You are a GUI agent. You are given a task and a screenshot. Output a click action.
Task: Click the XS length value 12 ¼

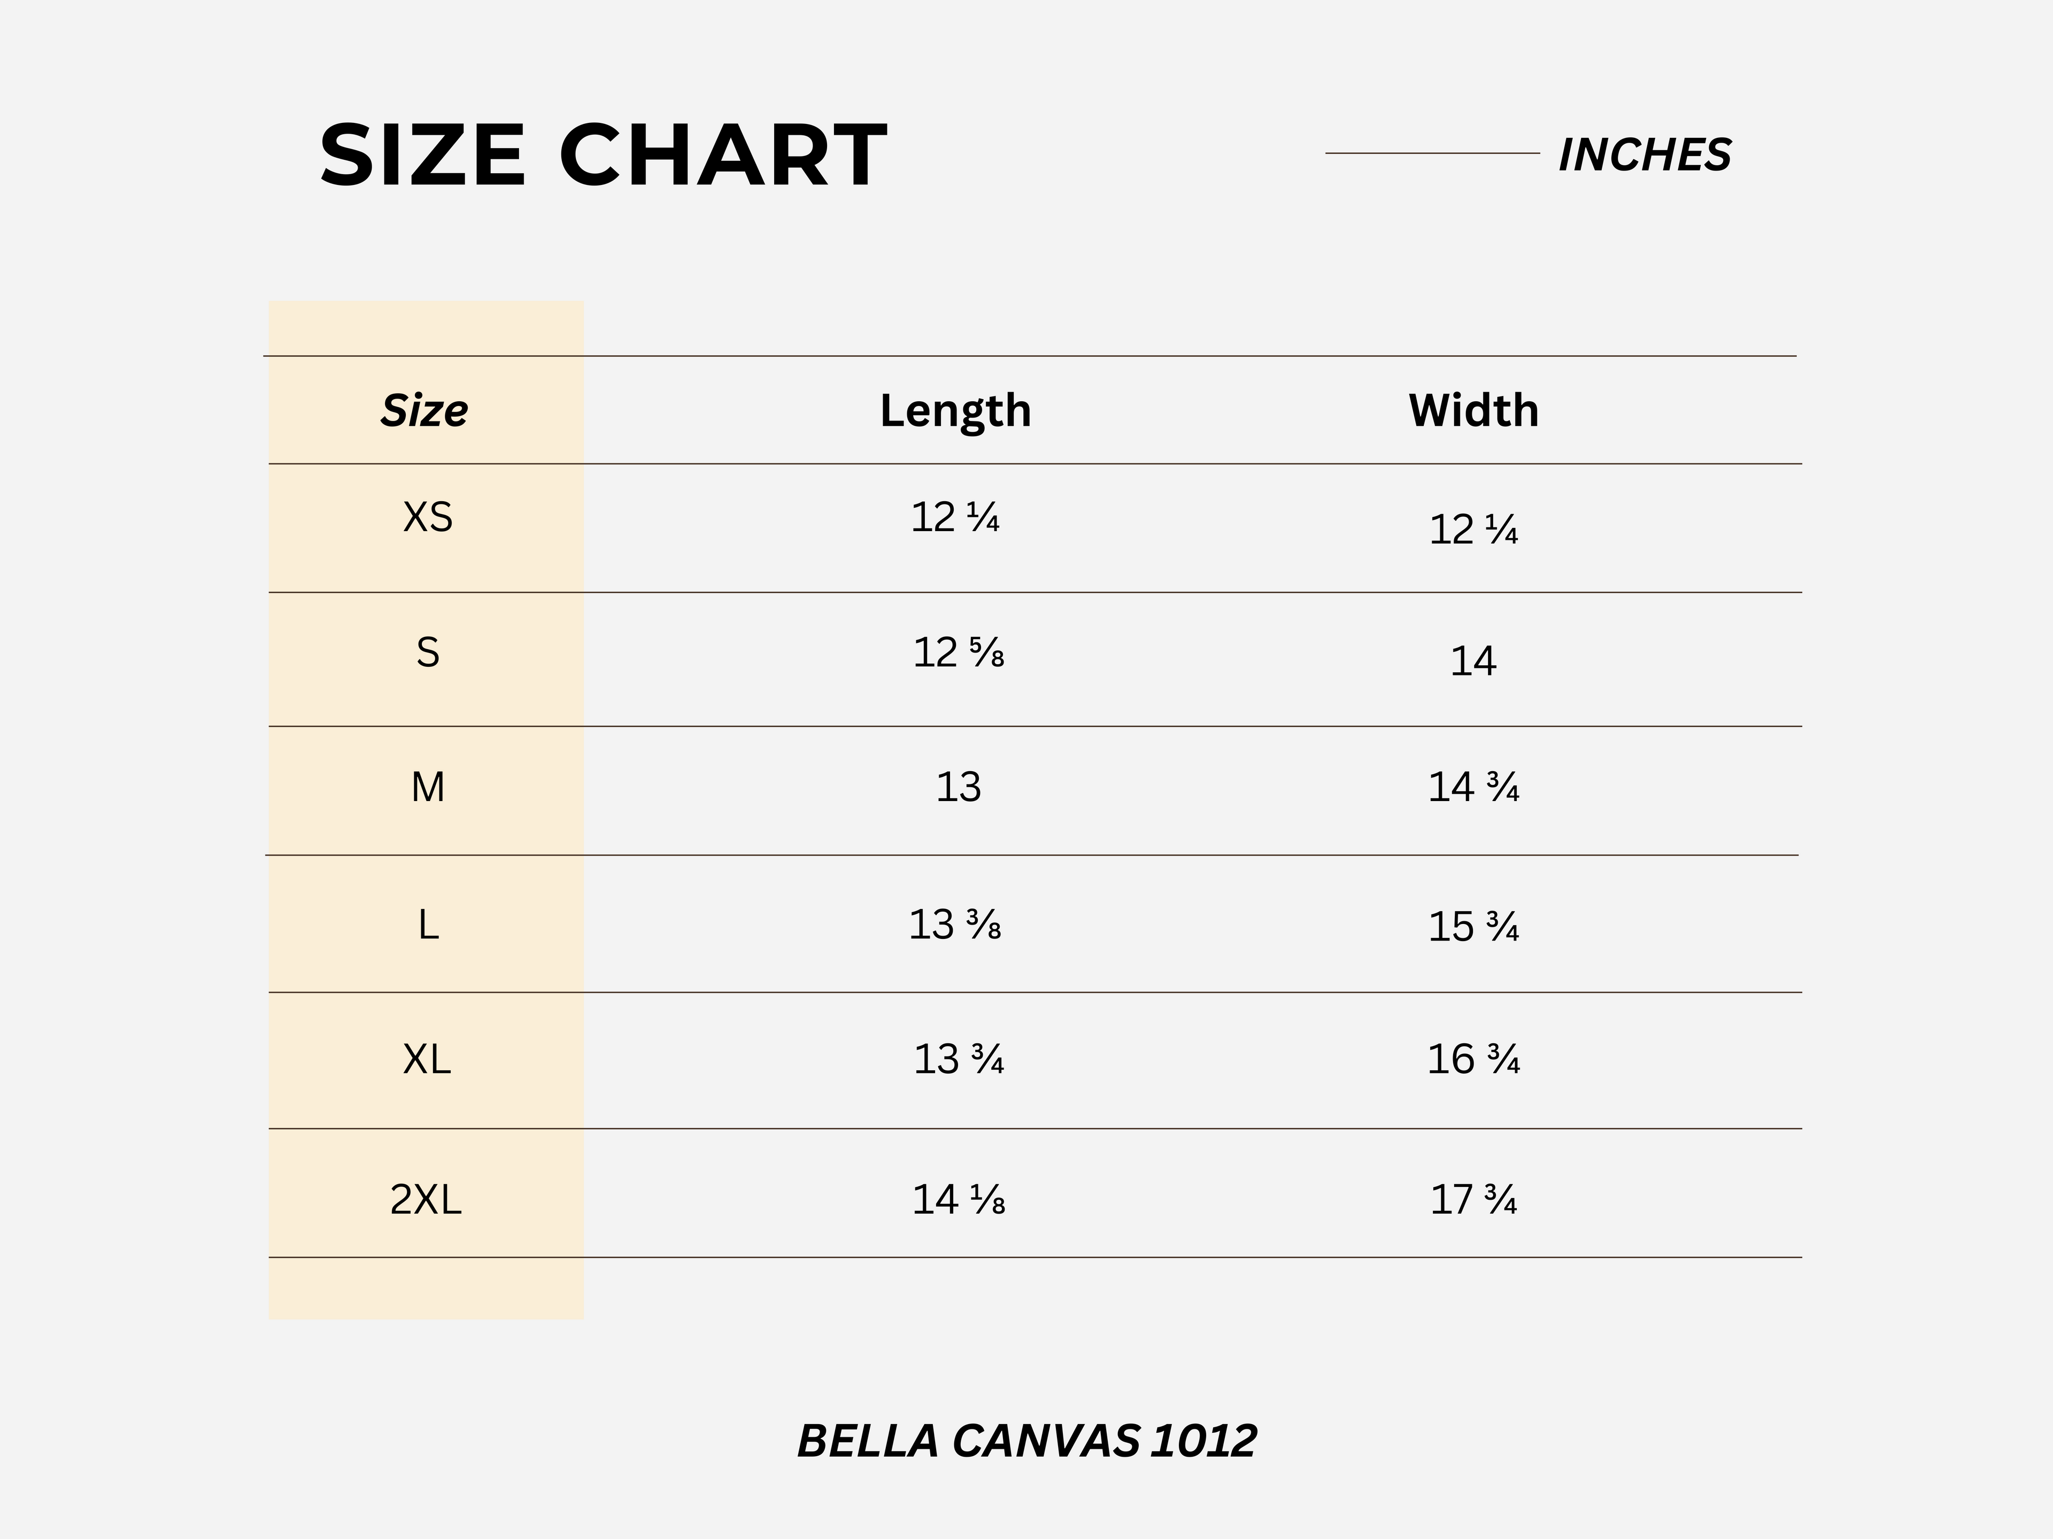point(955,517)
